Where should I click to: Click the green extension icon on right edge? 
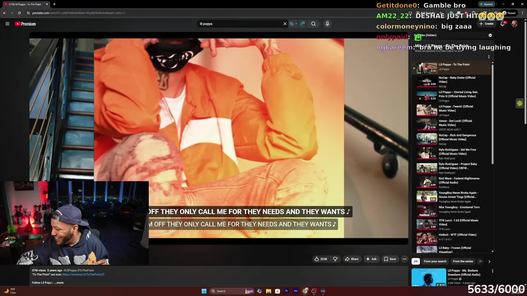pos(520,104)
